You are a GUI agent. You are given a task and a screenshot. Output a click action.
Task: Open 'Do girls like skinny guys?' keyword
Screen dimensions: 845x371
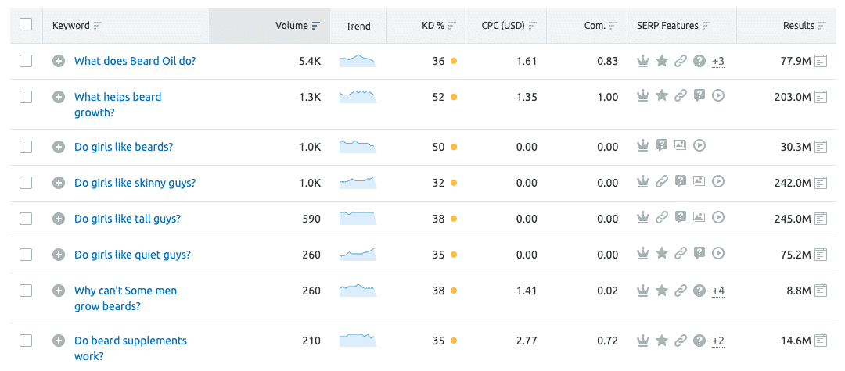click(x=135, y=183)
